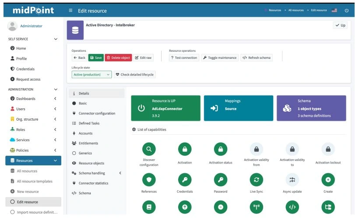Expand the Schema handling submenu arrow
The height and width of the screenshot is (218, 355).
[x=120, y=173]
